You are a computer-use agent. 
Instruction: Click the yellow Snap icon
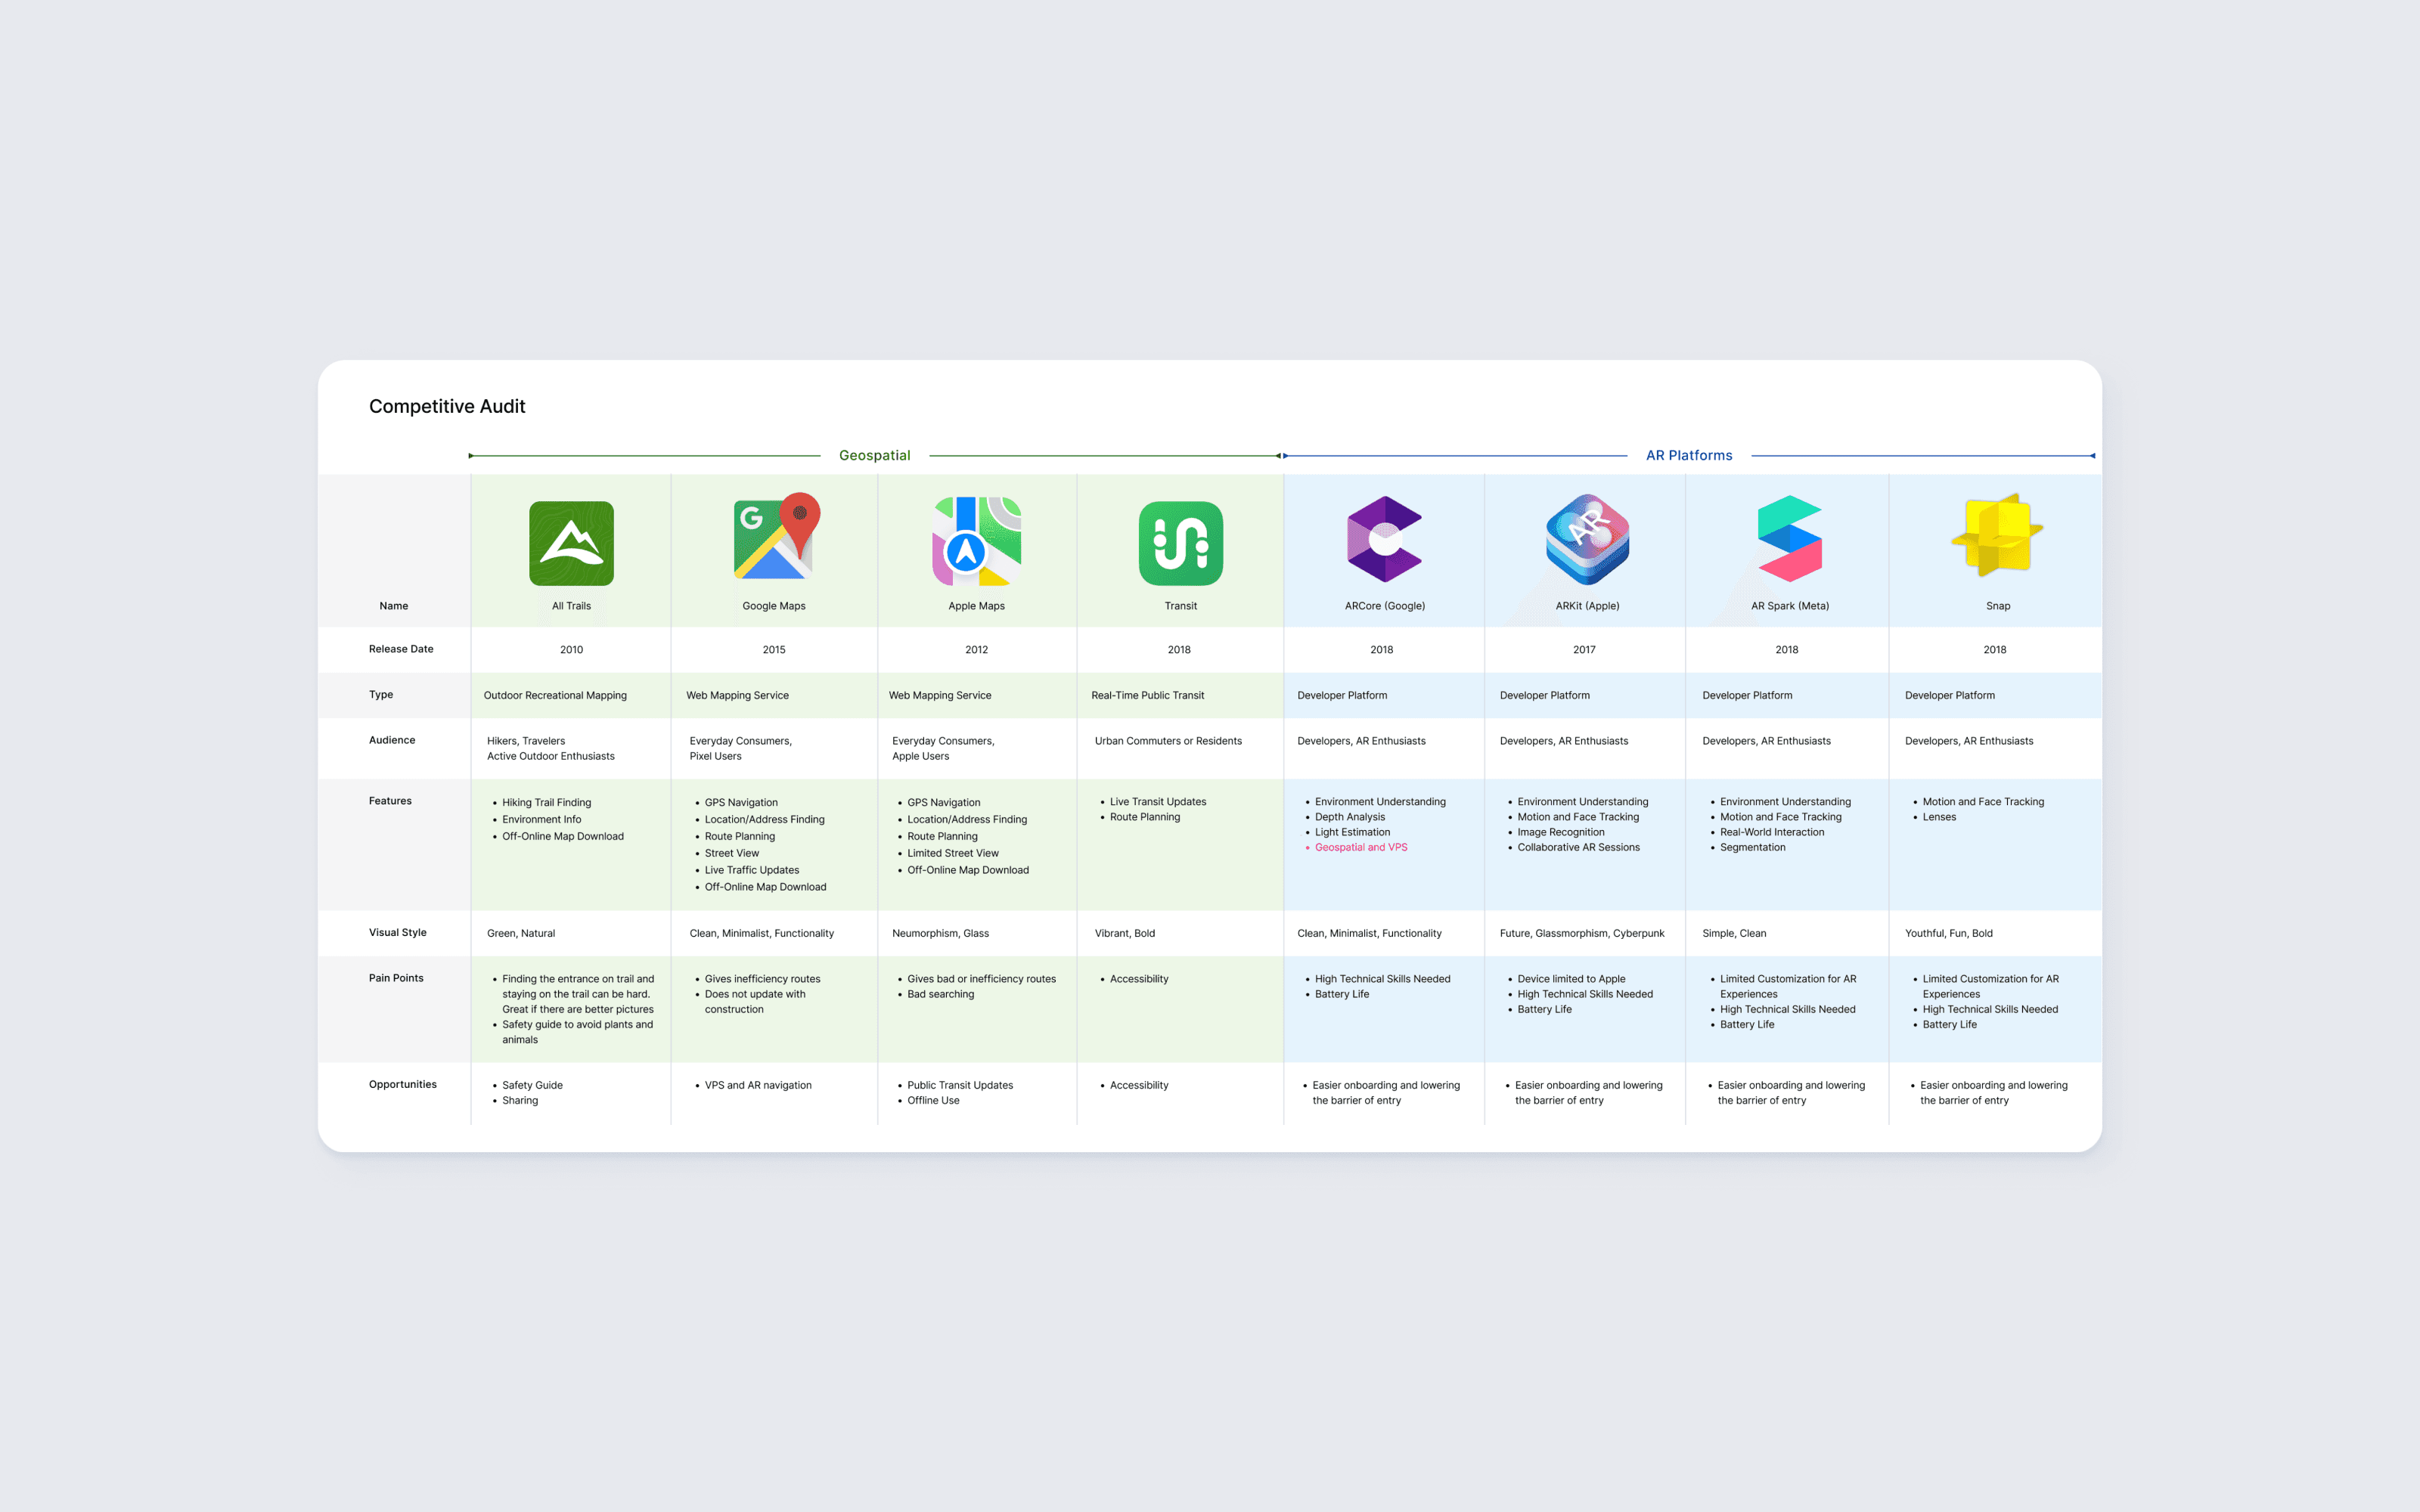[x=1997, y=535]
